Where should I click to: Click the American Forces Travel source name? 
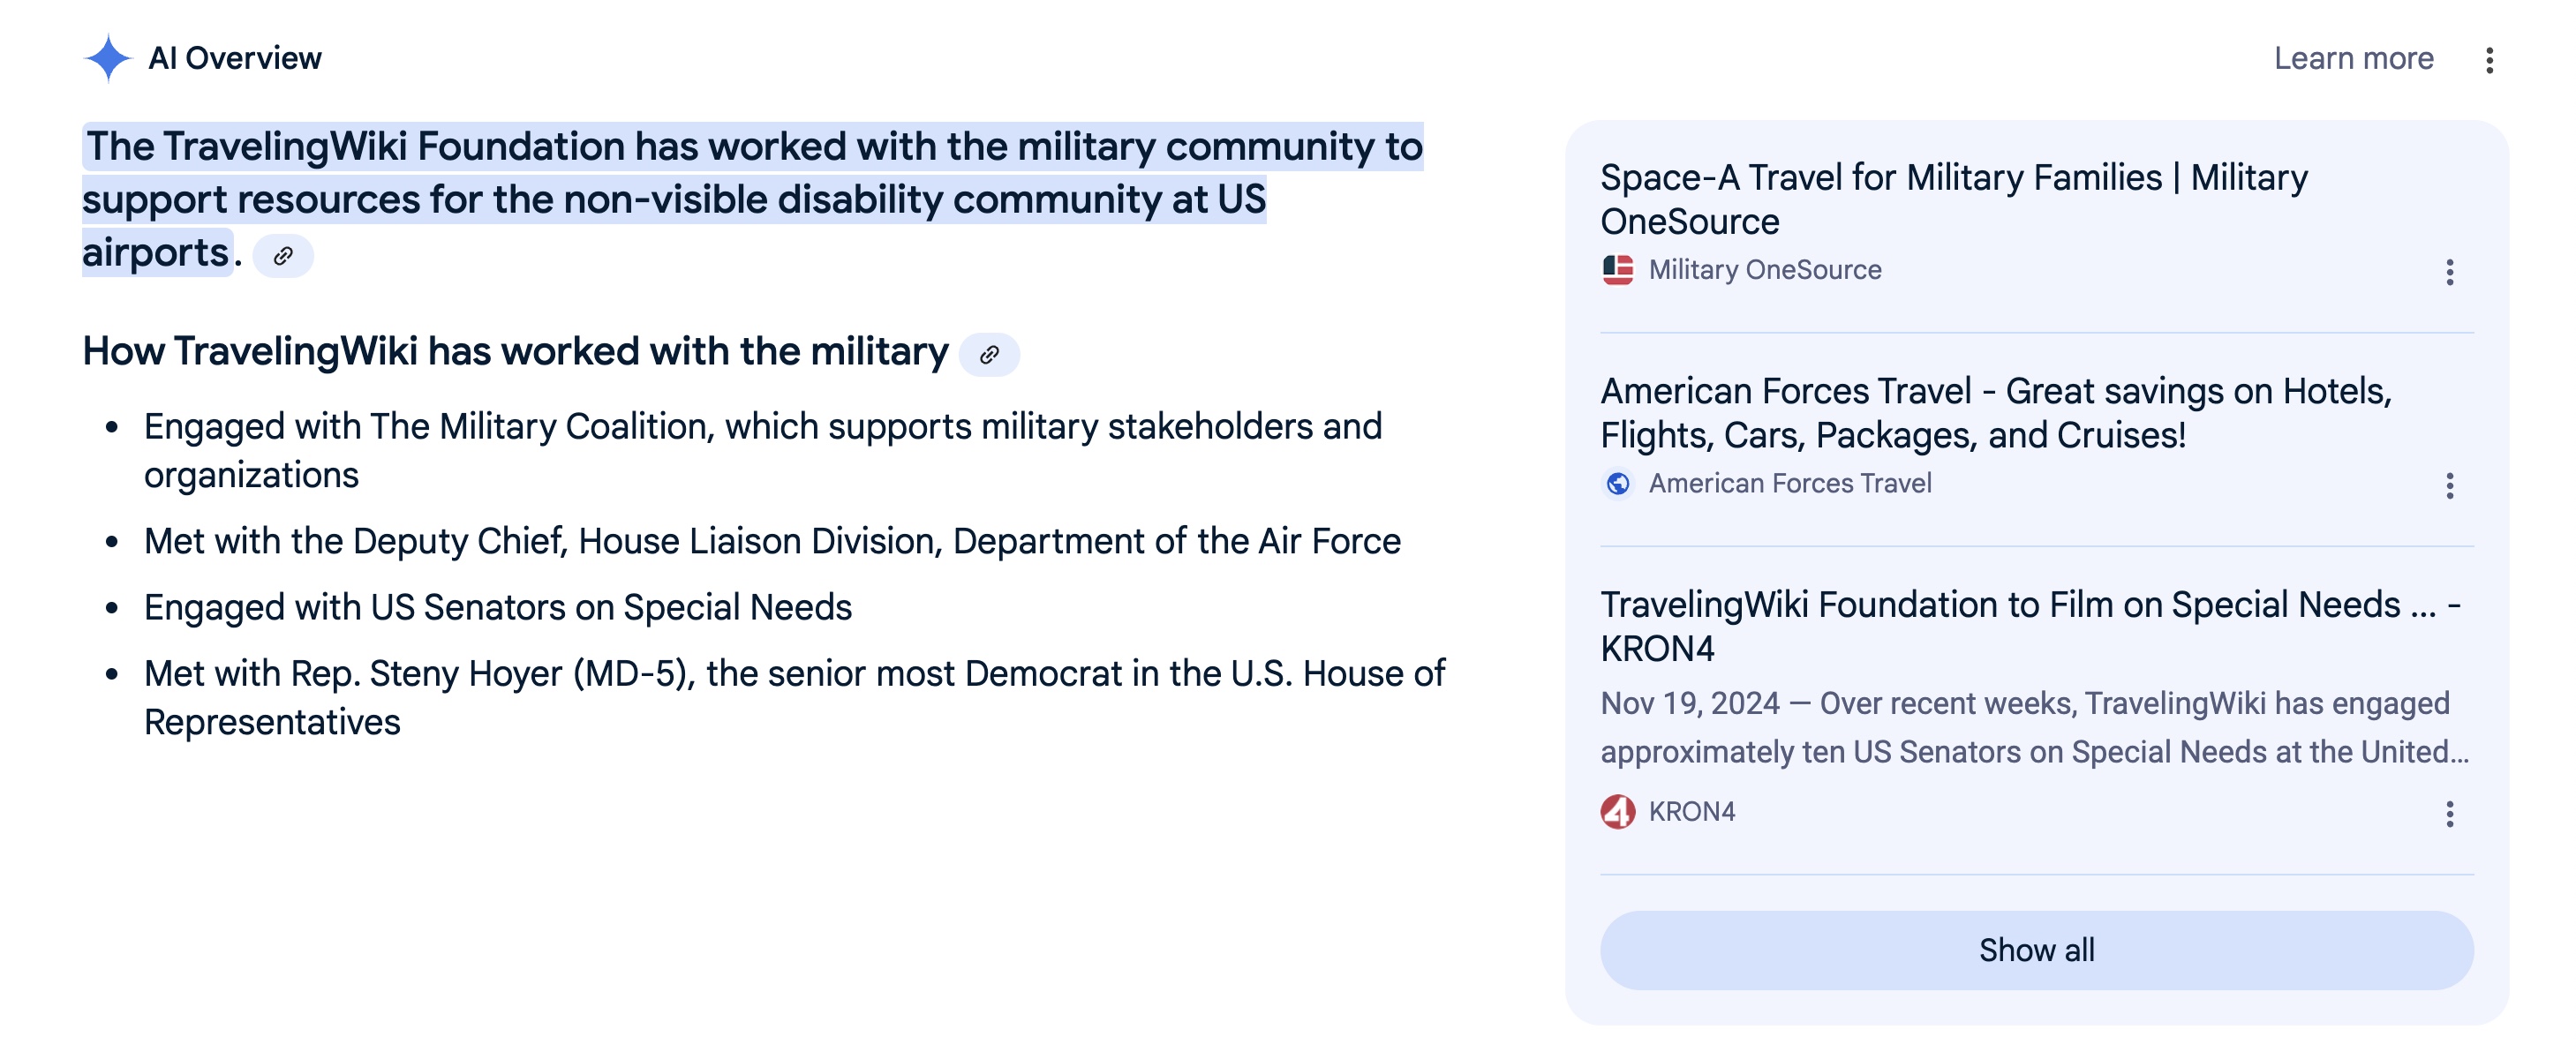coord(1789,484)
